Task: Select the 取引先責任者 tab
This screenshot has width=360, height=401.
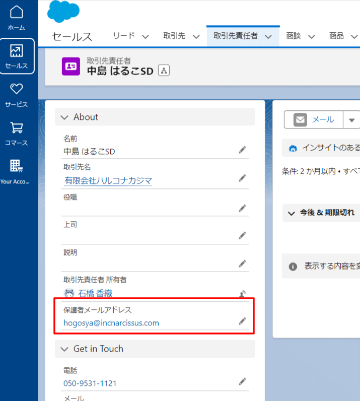Action: (236, 36)
